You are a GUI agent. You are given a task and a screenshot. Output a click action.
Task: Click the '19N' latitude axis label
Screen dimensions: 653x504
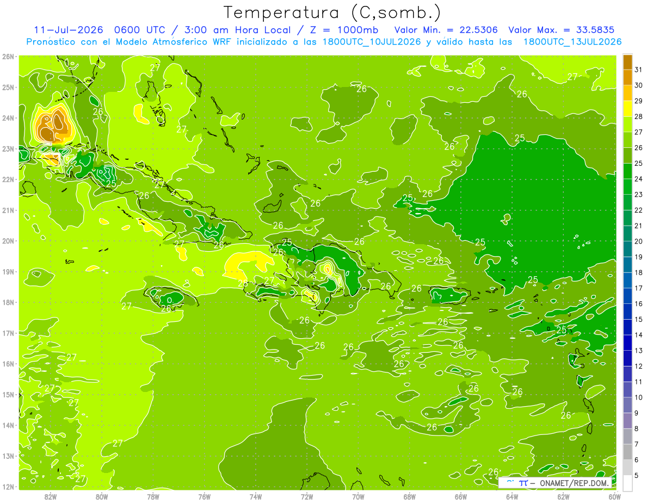(8, 272)
